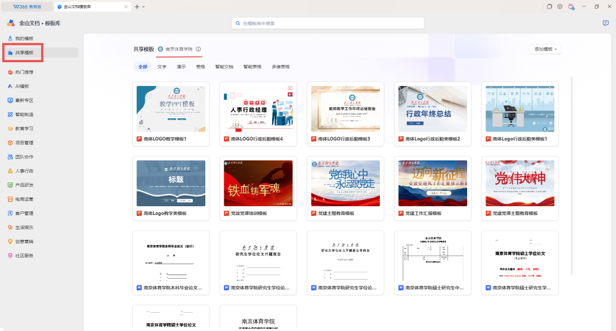Open the 研究生学位论文开题报告 document thumbnail

[x=258, y=258]
